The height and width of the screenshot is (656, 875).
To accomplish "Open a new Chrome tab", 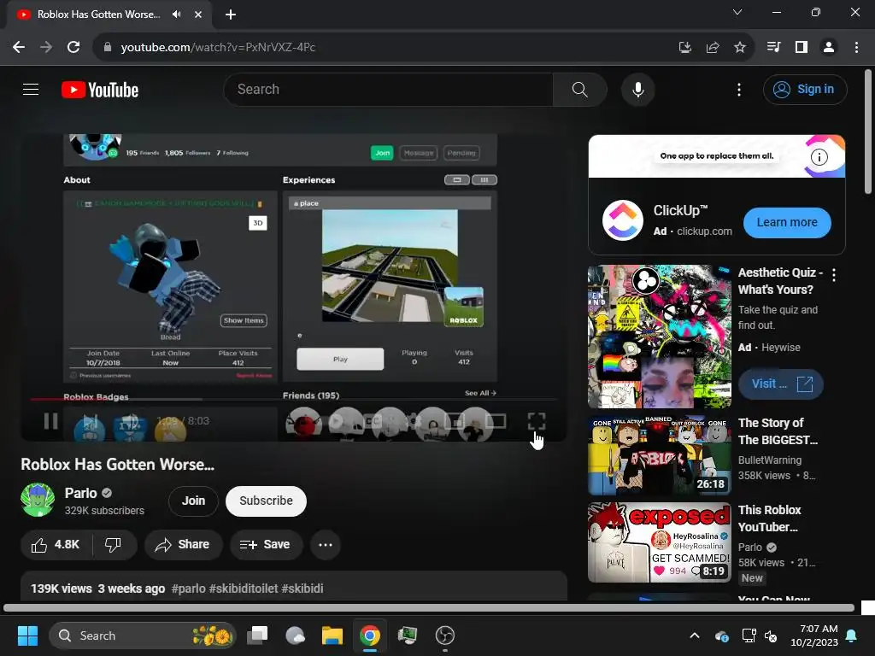I will point(231,15).
